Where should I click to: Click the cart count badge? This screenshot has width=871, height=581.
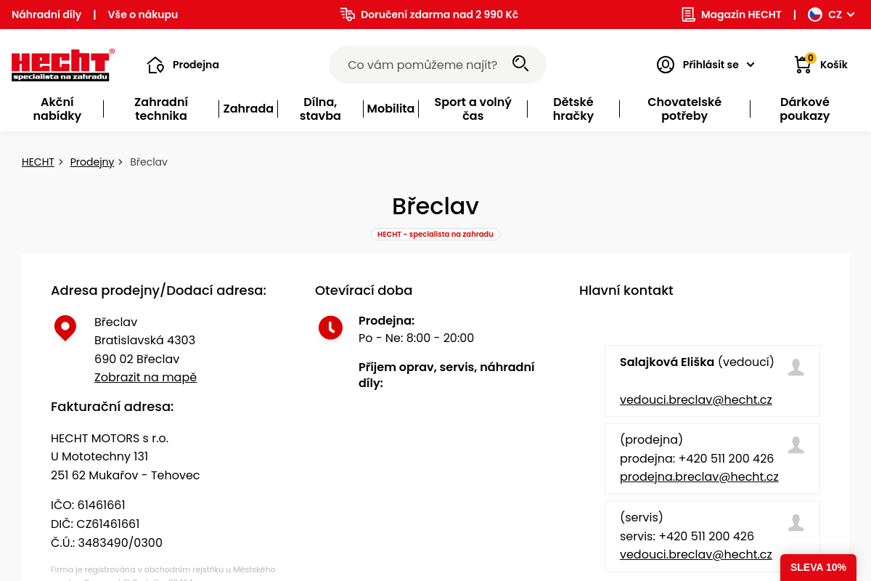pyautogui.click(x=811, y=58)
